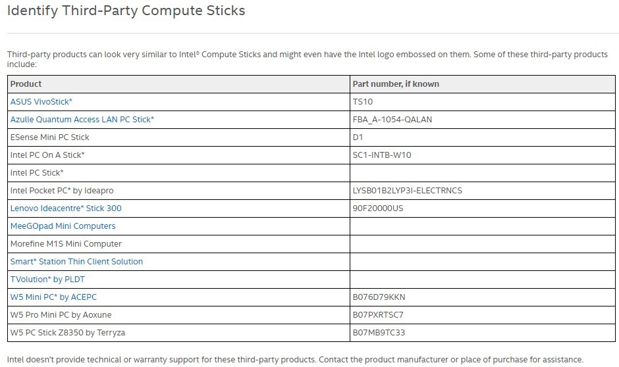619x367 pixels.
Task: Click part number FBA_A-1054-QALAN
Action: (x=392, y=120)
